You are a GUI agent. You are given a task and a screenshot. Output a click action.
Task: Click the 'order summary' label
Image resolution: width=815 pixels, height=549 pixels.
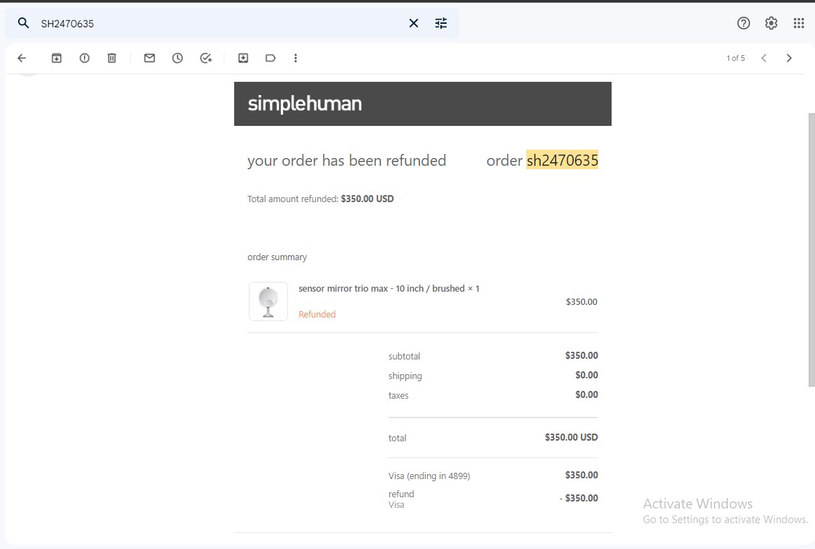pyautogui.click(x=277, y=257)
